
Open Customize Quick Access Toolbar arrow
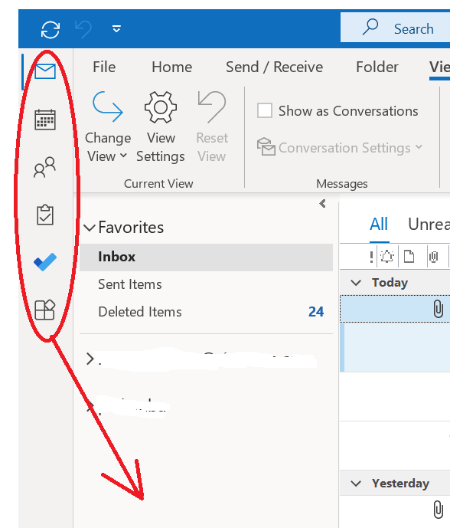tap(116, 29)
